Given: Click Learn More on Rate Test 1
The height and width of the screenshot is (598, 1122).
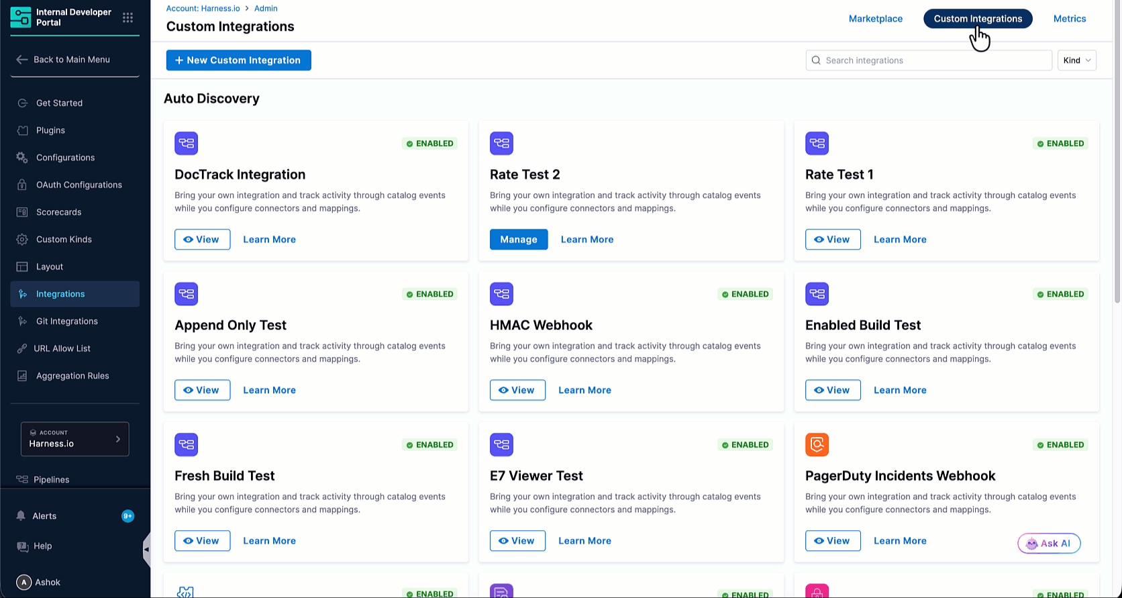Looking at the screenshot, I should point(900,240).
